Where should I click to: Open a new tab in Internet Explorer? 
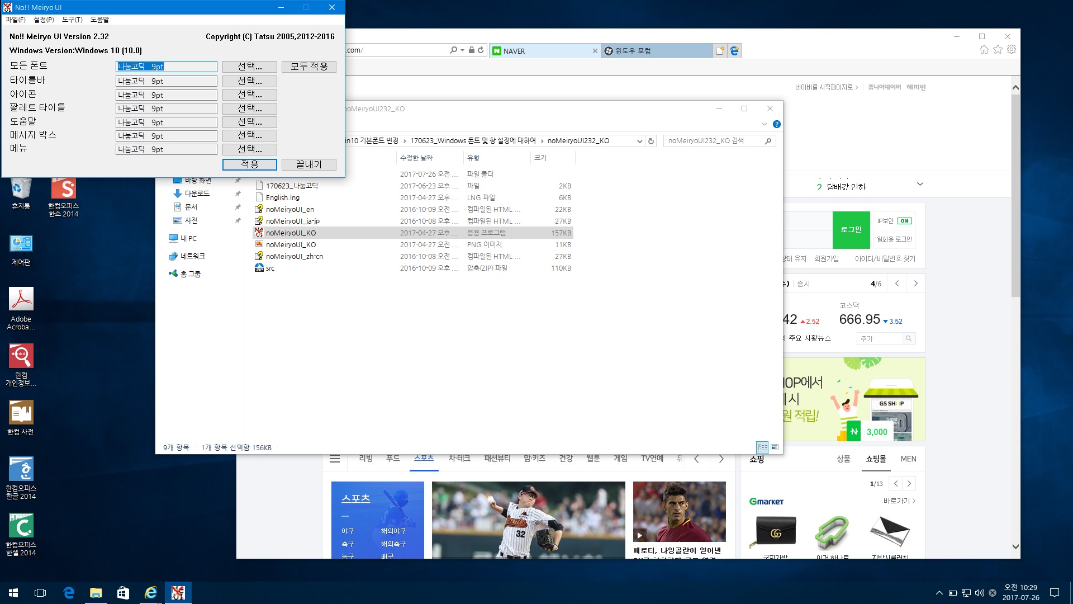(720, 51)
